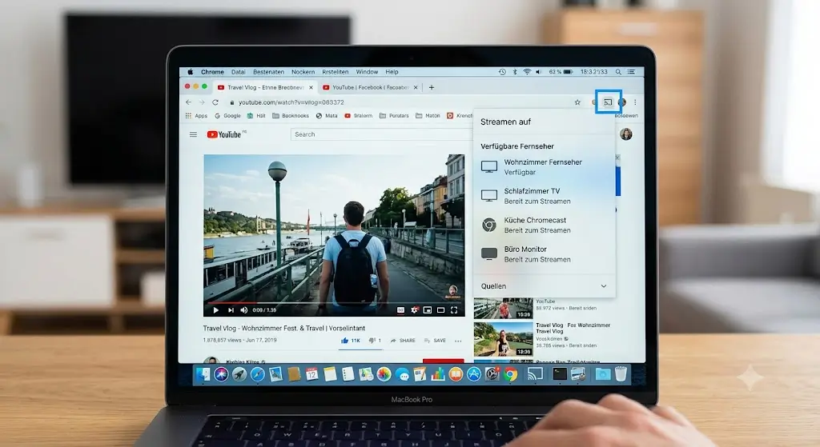This screenshot has height=447, width=820.
Task: Click the Wi-Fi status icon
Action: [x=527, y=72]
